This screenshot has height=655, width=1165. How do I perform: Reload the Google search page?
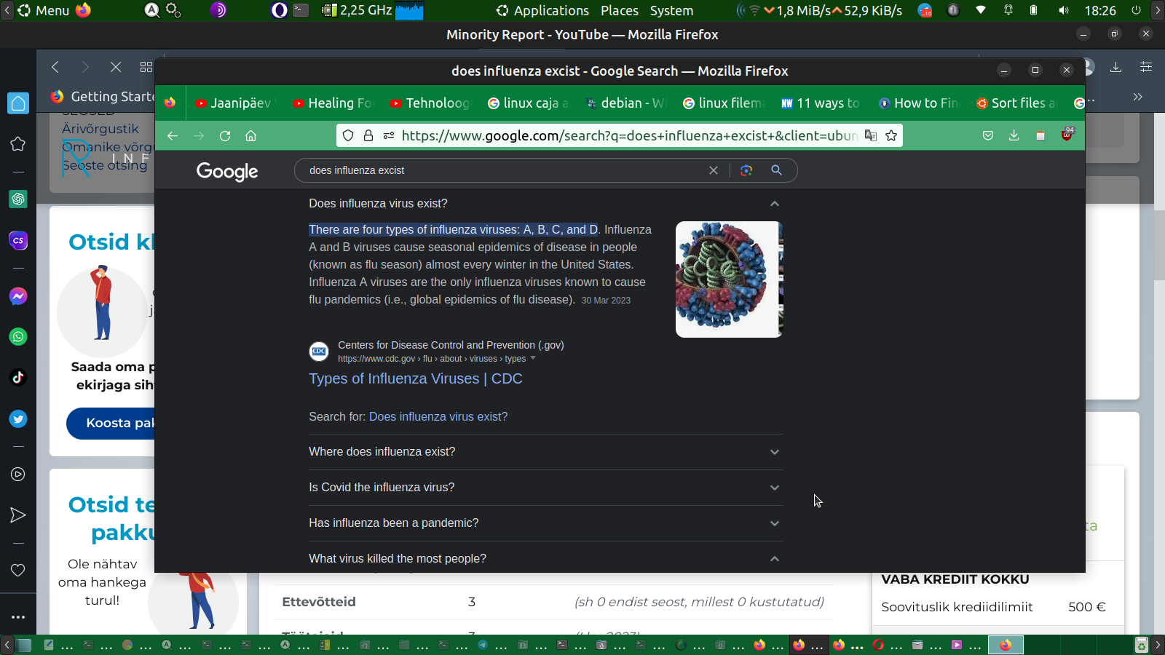(225, 136)
